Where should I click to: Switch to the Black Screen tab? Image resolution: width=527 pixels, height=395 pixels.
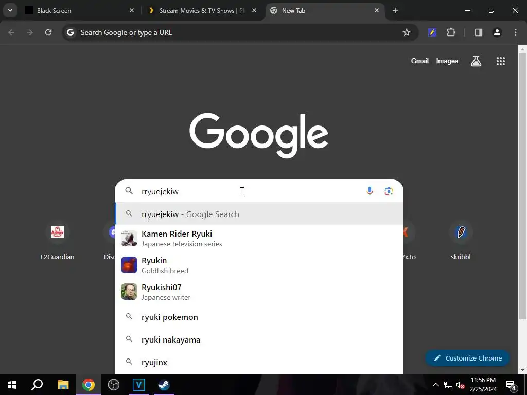click(x=80, y=10)
